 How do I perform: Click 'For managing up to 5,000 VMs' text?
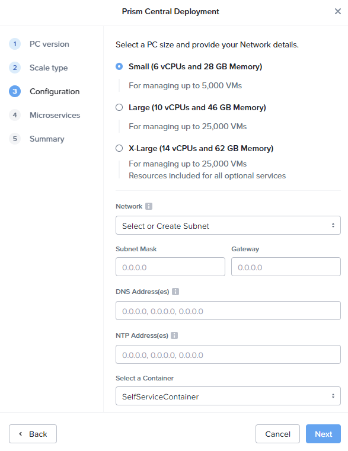pos(185,86)
